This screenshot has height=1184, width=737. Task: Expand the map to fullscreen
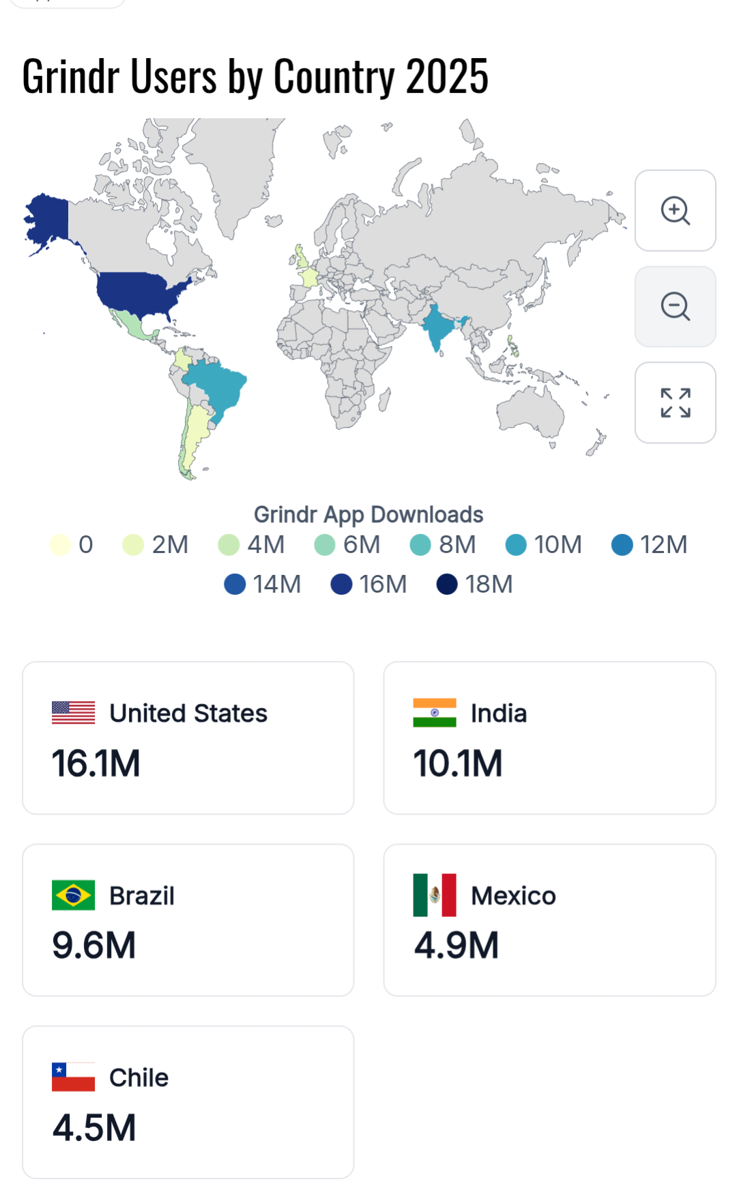coord(675,403)
